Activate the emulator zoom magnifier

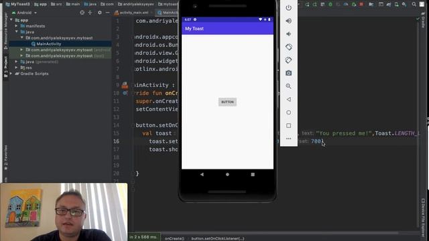point(288,86)
